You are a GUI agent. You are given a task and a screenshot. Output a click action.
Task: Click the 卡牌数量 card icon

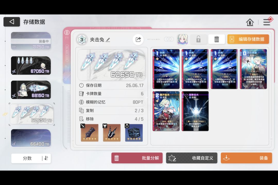coord(81,94)
